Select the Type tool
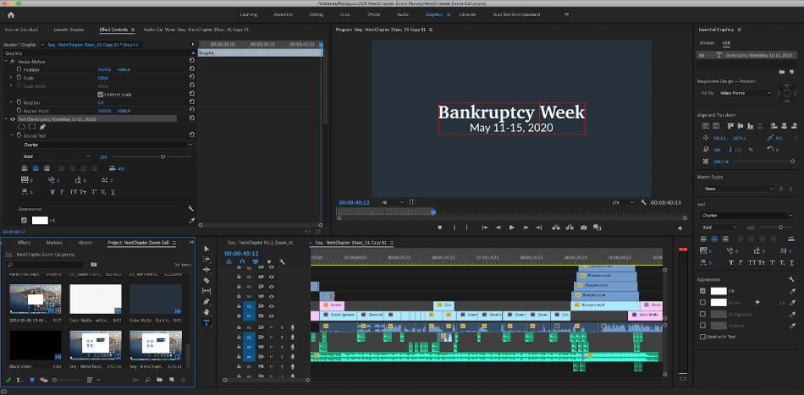The image size is (804, 395). pyautogui.click(x=207, y=323)
